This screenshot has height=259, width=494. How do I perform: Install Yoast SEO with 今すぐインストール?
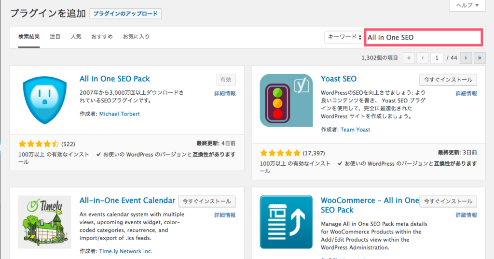[x=448, y=80]
